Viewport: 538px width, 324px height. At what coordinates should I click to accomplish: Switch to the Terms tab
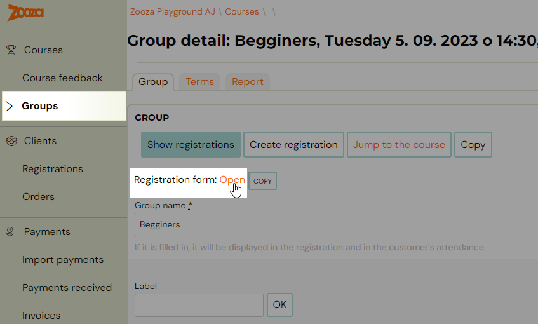click(199, 82)
